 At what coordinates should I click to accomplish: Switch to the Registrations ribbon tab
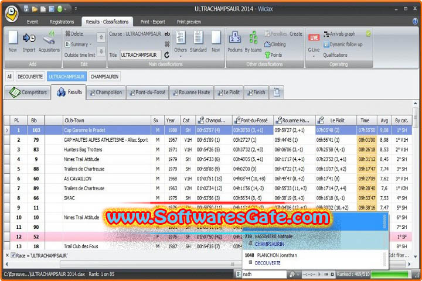pyautogui.click(x=62, y=22)
